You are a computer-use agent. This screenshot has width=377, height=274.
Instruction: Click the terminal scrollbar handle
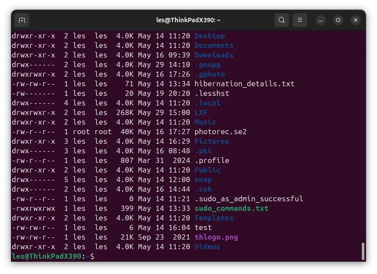coord(363,251)
